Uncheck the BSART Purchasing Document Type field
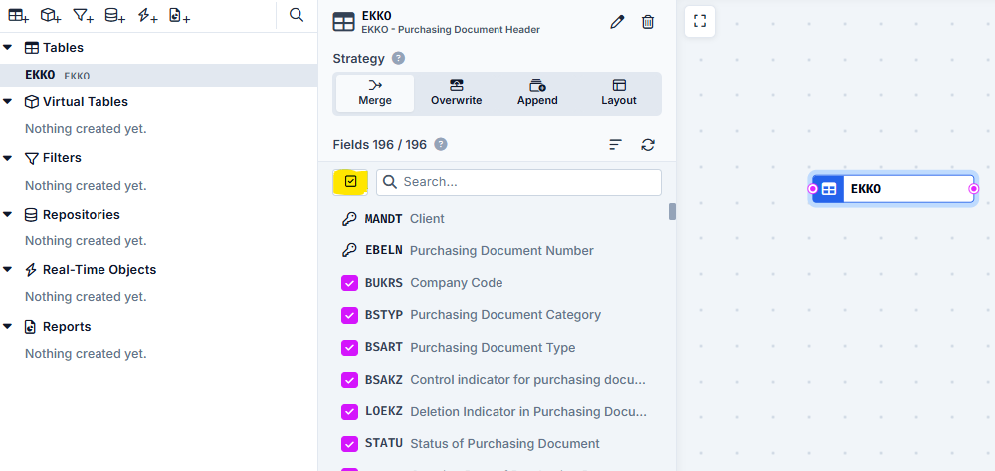 [349, 348]
